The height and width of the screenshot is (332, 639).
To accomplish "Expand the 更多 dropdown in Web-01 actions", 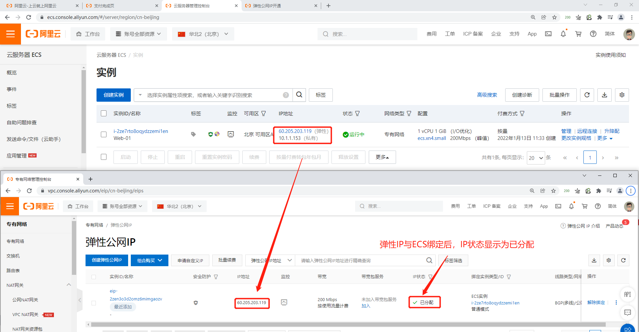I will point(605,138).
